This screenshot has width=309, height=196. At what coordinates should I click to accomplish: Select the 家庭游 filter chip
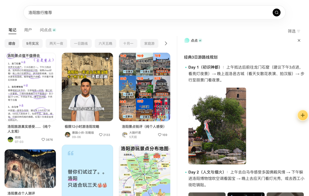(149, 44)
